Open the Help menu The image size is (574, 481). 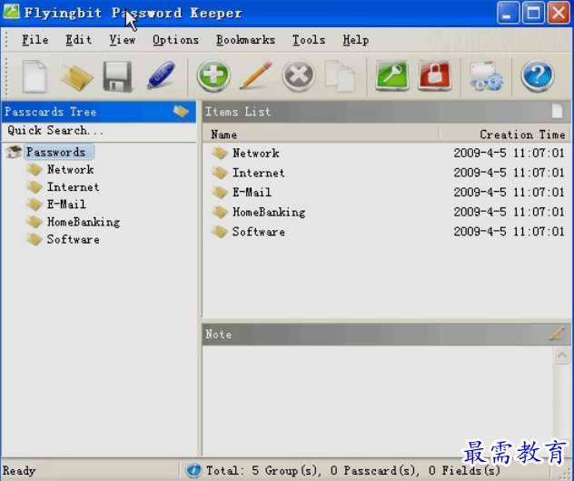(355, 40)
